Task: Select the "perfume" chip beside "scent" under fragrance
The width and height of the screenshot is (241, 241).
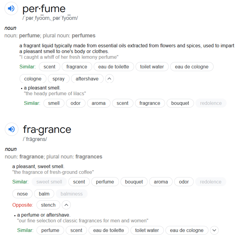Action: coord(105,182)
